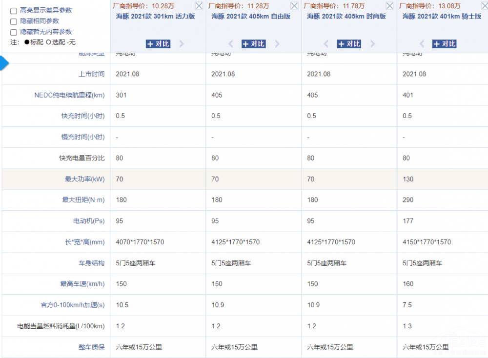Shift 405km 自由版 column left with arrow
Viewport: 488px width, 358px height.
[x=231, y=44]
